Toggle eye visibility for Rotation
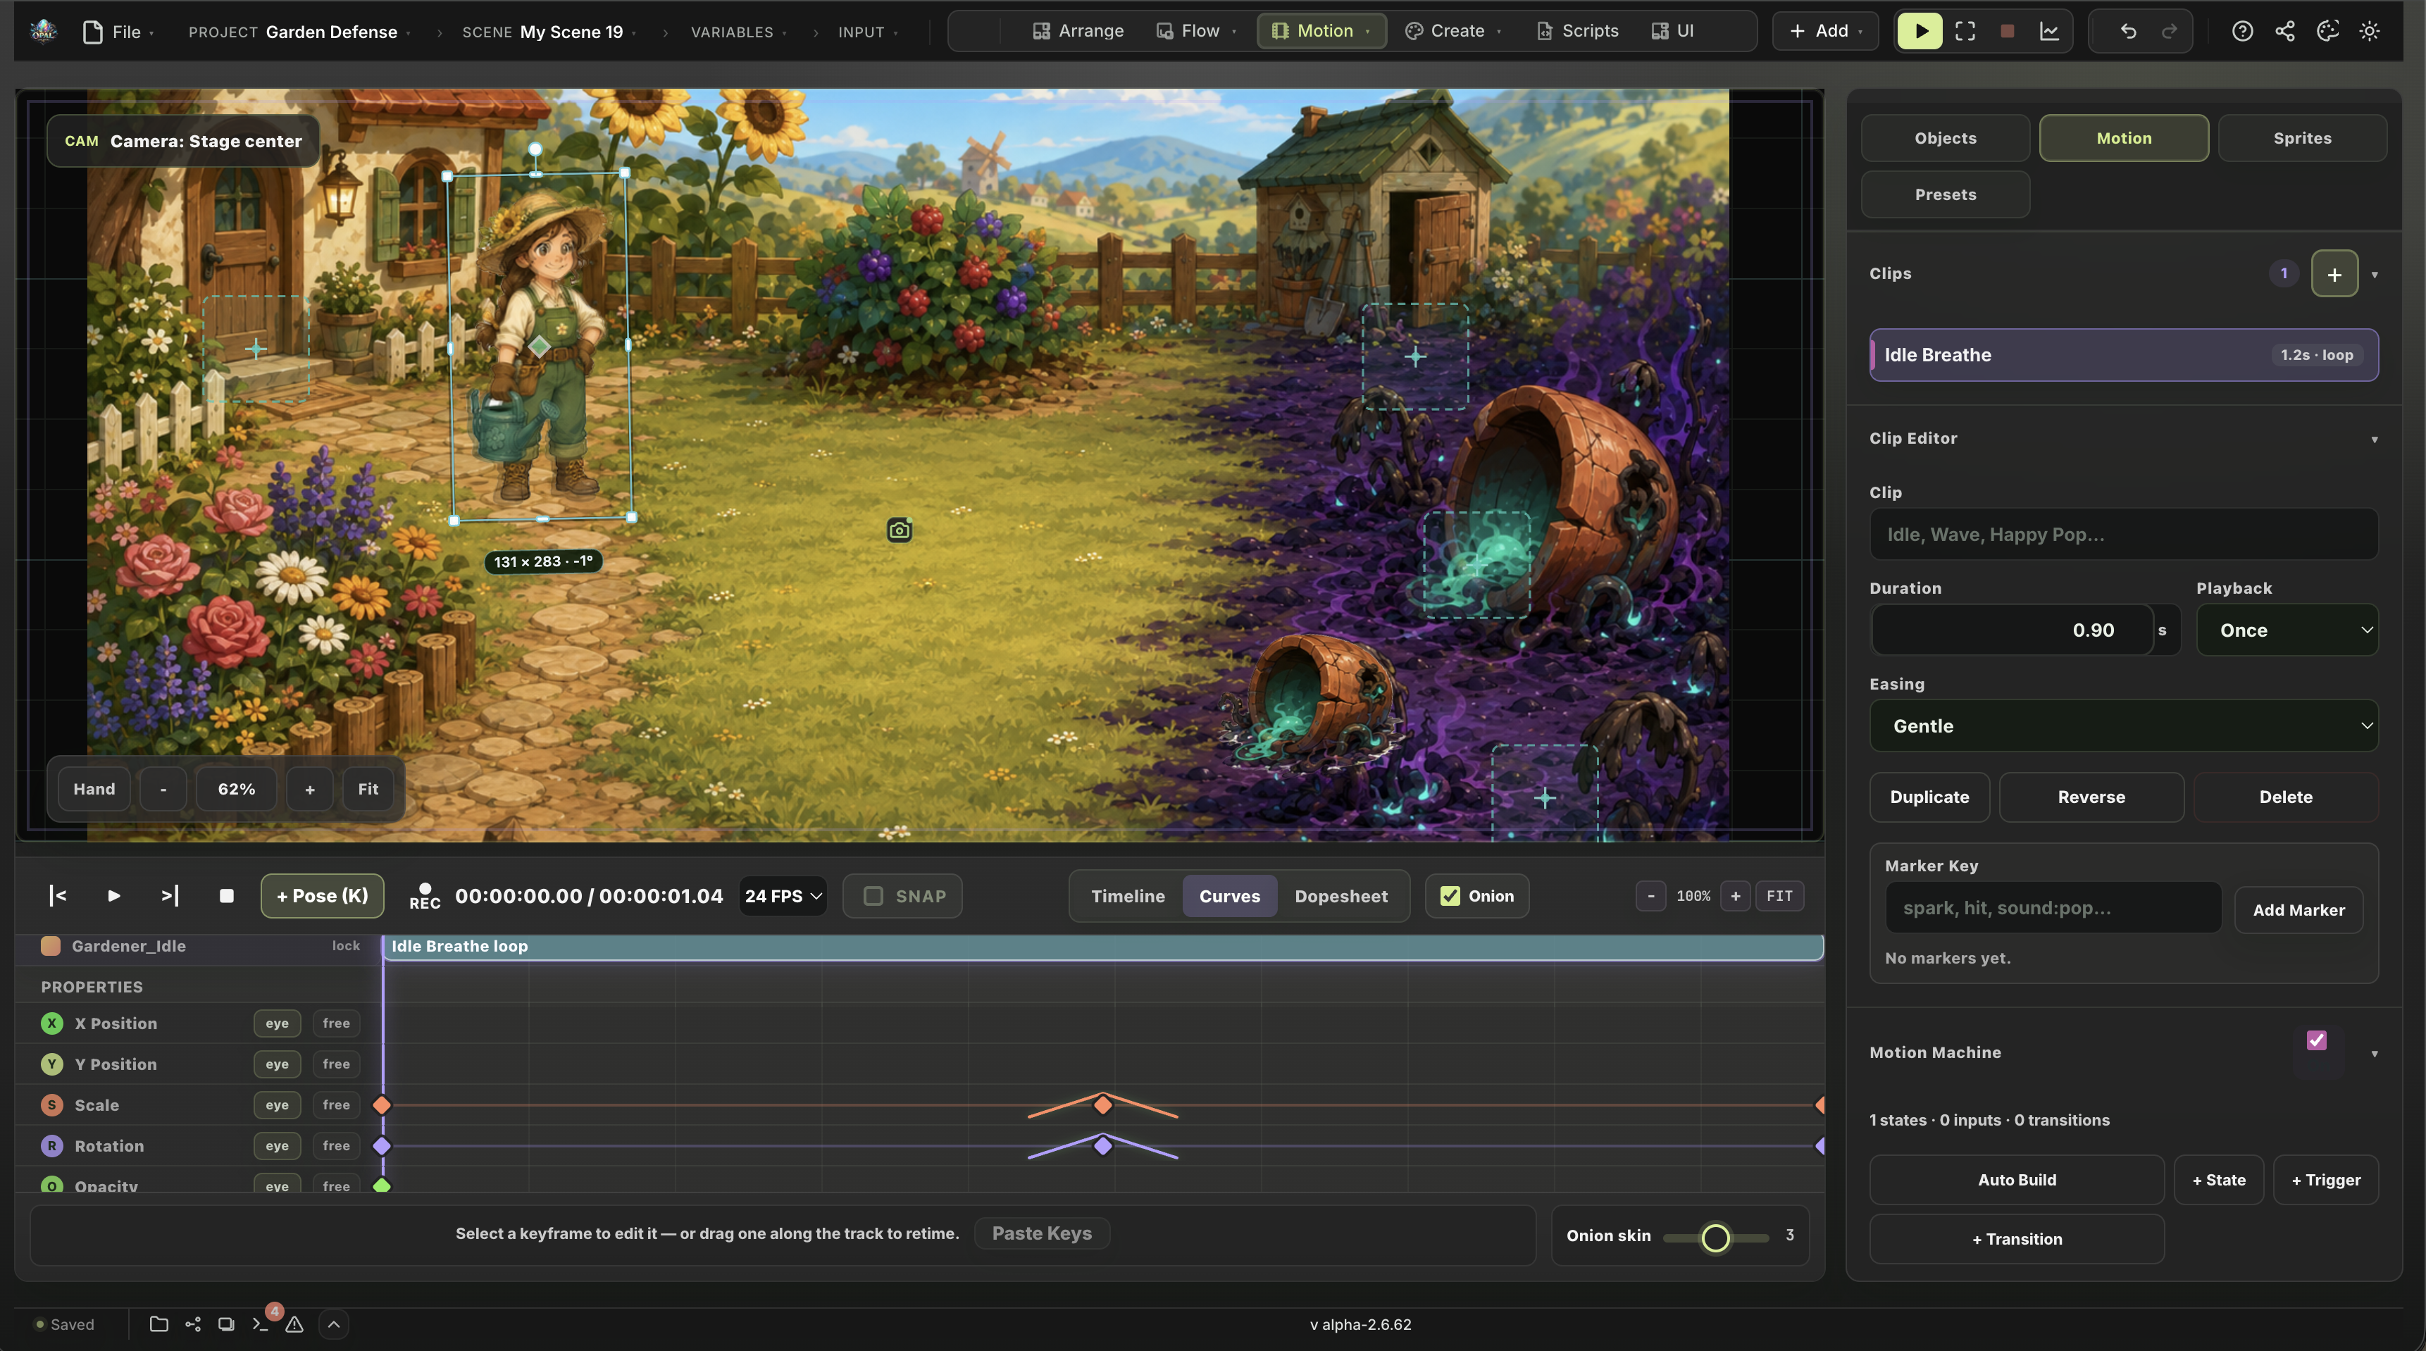2426x1351 pixels. coord(277,1145)
